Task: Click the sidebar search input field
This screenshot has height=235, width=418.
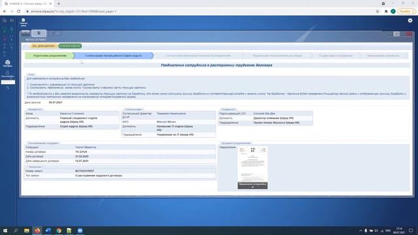Action: point(8,82)
